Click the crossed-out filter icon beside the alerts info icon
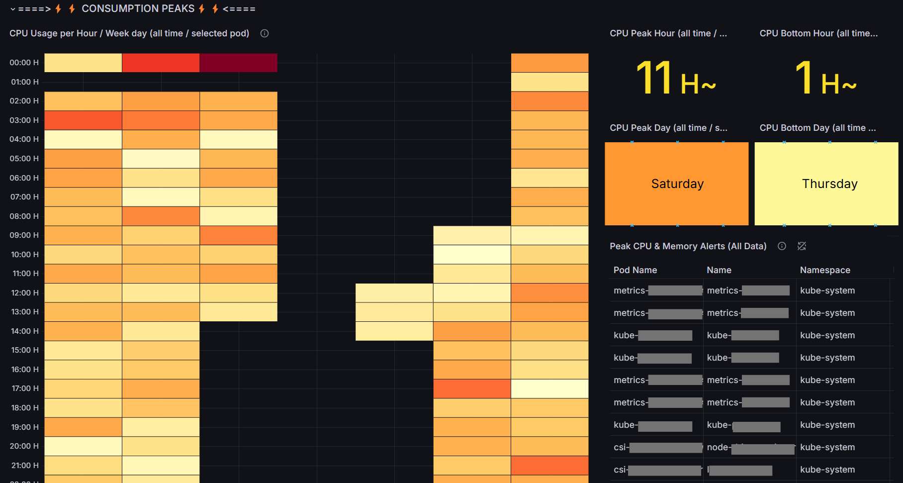The image size is (903, 483). (801, 246)
